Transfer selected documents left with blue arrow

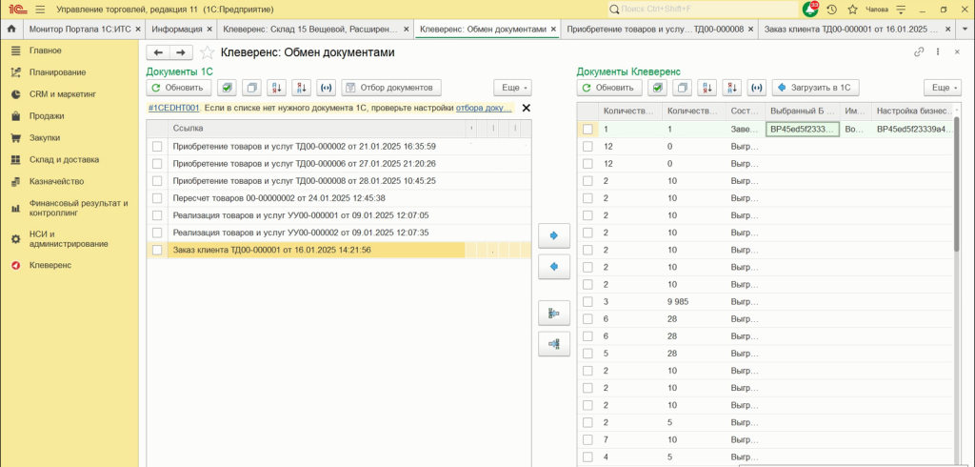coord(554,267)
